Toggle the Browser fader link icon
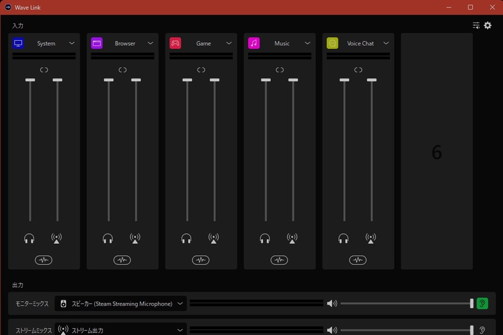Viewport: 503px width, 335px height. pyautogui.click(x=123, y=70)
